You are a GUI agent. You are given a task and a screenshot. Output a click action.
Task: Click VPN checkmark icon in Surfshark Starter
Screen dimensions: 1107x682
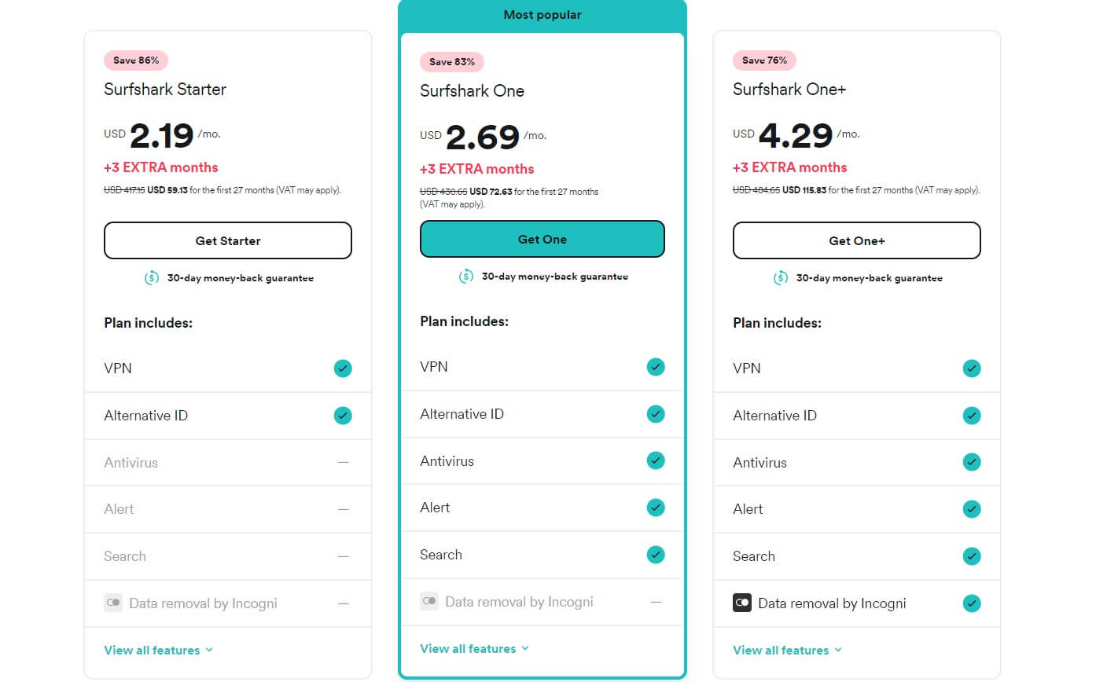click(343, 368)
